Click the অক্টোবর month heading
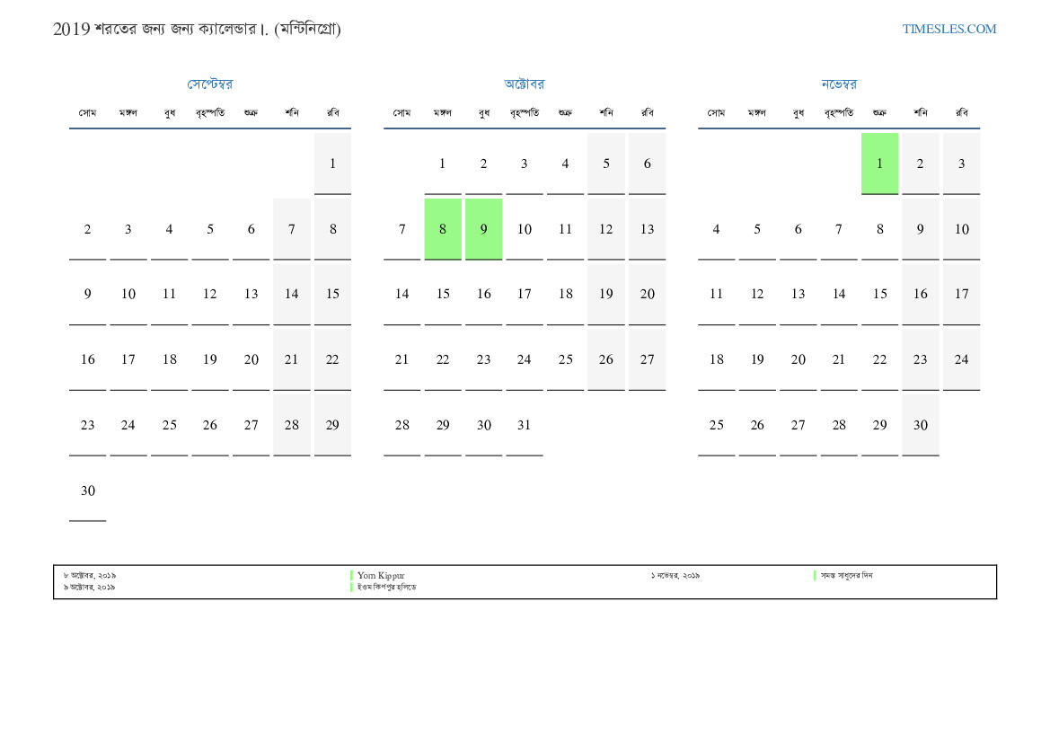Image resolution: width=1050 pixels, height=743 pixels. 525,84
